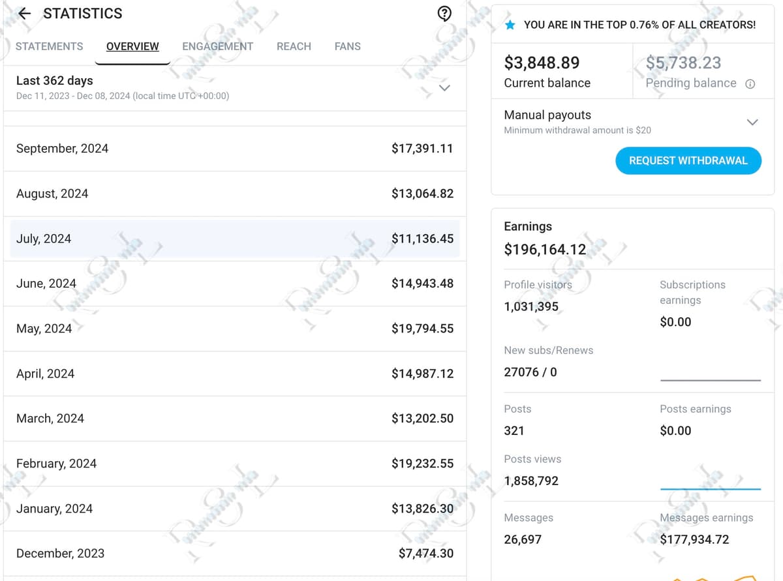Image resolution: width=783 pixels, height=581 pixels.
Task: Click the December 2023 row
Action: click(235, 553)
